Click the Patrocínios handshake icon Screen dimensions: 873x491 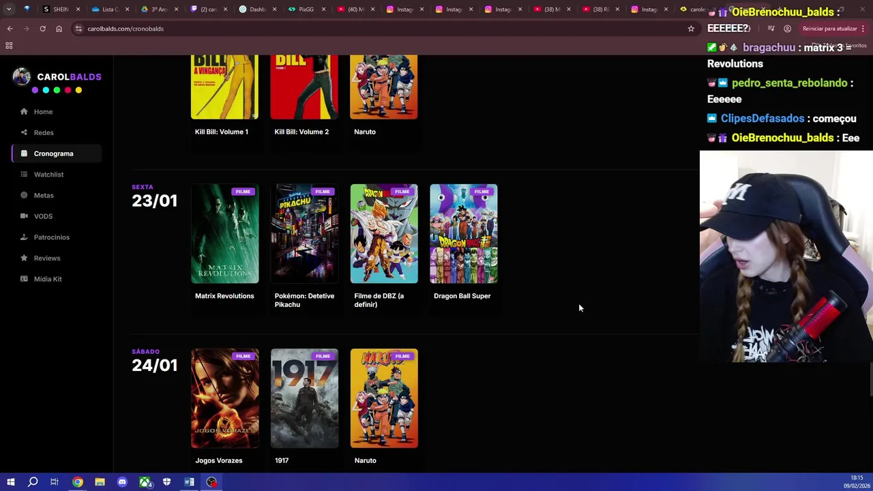[x=24, y=237]
